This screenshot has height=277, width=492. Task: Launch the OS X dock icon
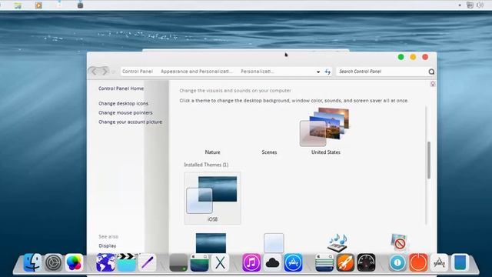[x=221, y=262]
